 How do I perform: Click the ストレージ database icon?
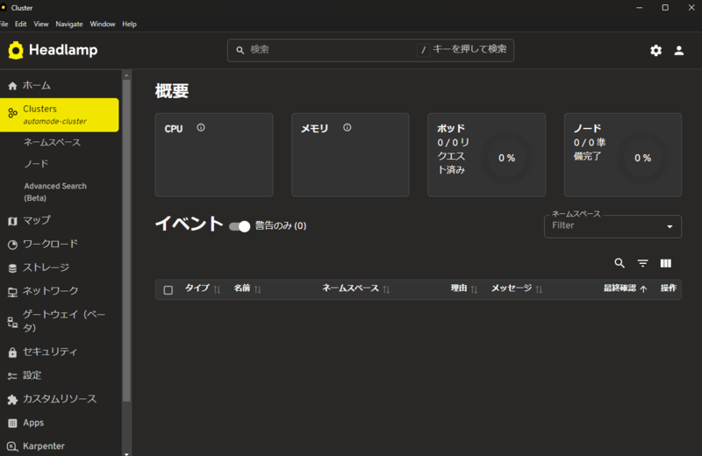click(12, 268)
